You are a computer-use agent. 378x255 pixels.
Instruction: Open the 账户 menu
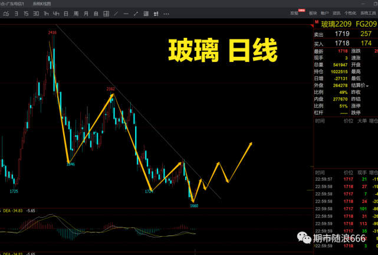324,13
